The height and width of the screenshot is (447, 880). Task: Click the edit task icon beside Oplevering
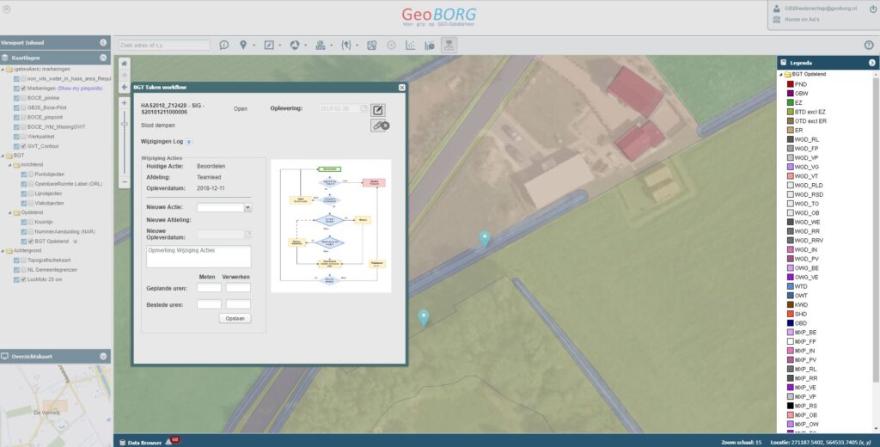tap(378, 110)
